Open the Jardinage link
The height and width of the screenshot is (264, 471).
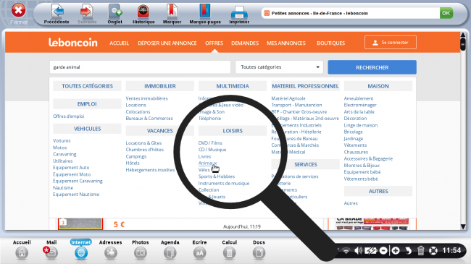(354, 139)
